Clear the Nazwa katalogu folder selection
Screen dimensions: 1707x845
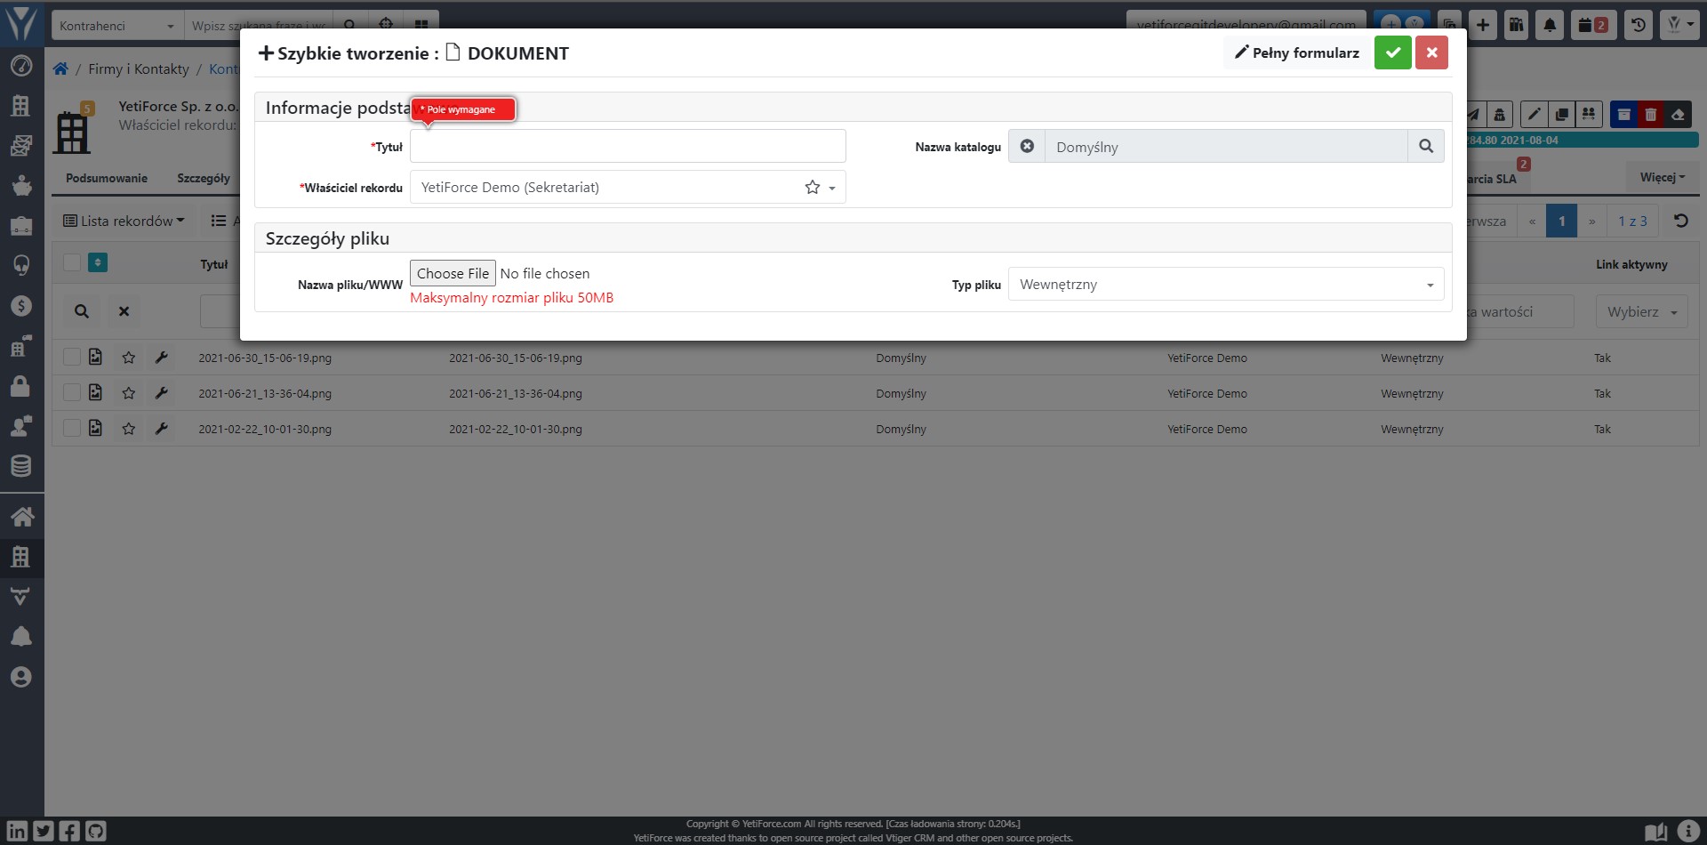1027,146
